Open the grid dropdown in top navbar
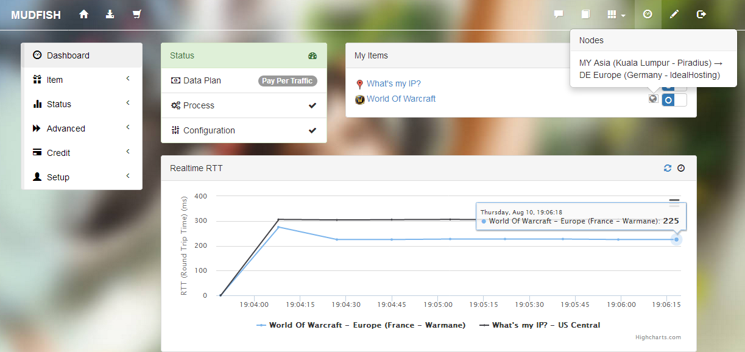Image resolution: width=745 pixels, height=352 pixels. [616, 15]
